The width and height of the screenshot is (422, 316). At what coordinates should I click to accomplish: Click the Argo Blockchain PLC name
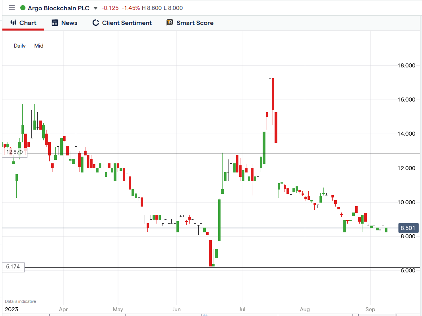click(59, 8)
